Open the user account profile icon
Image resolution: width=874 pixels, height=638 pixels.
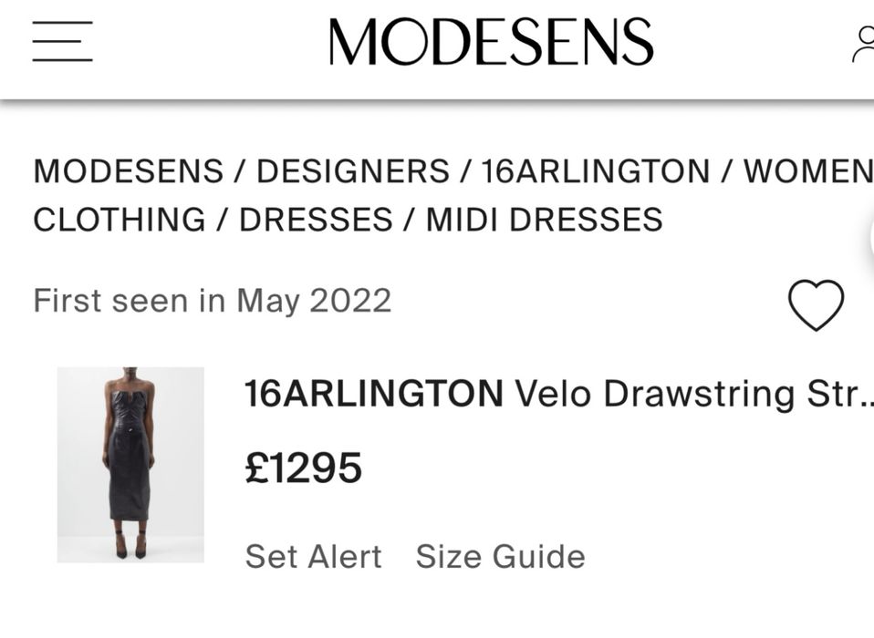864,44
